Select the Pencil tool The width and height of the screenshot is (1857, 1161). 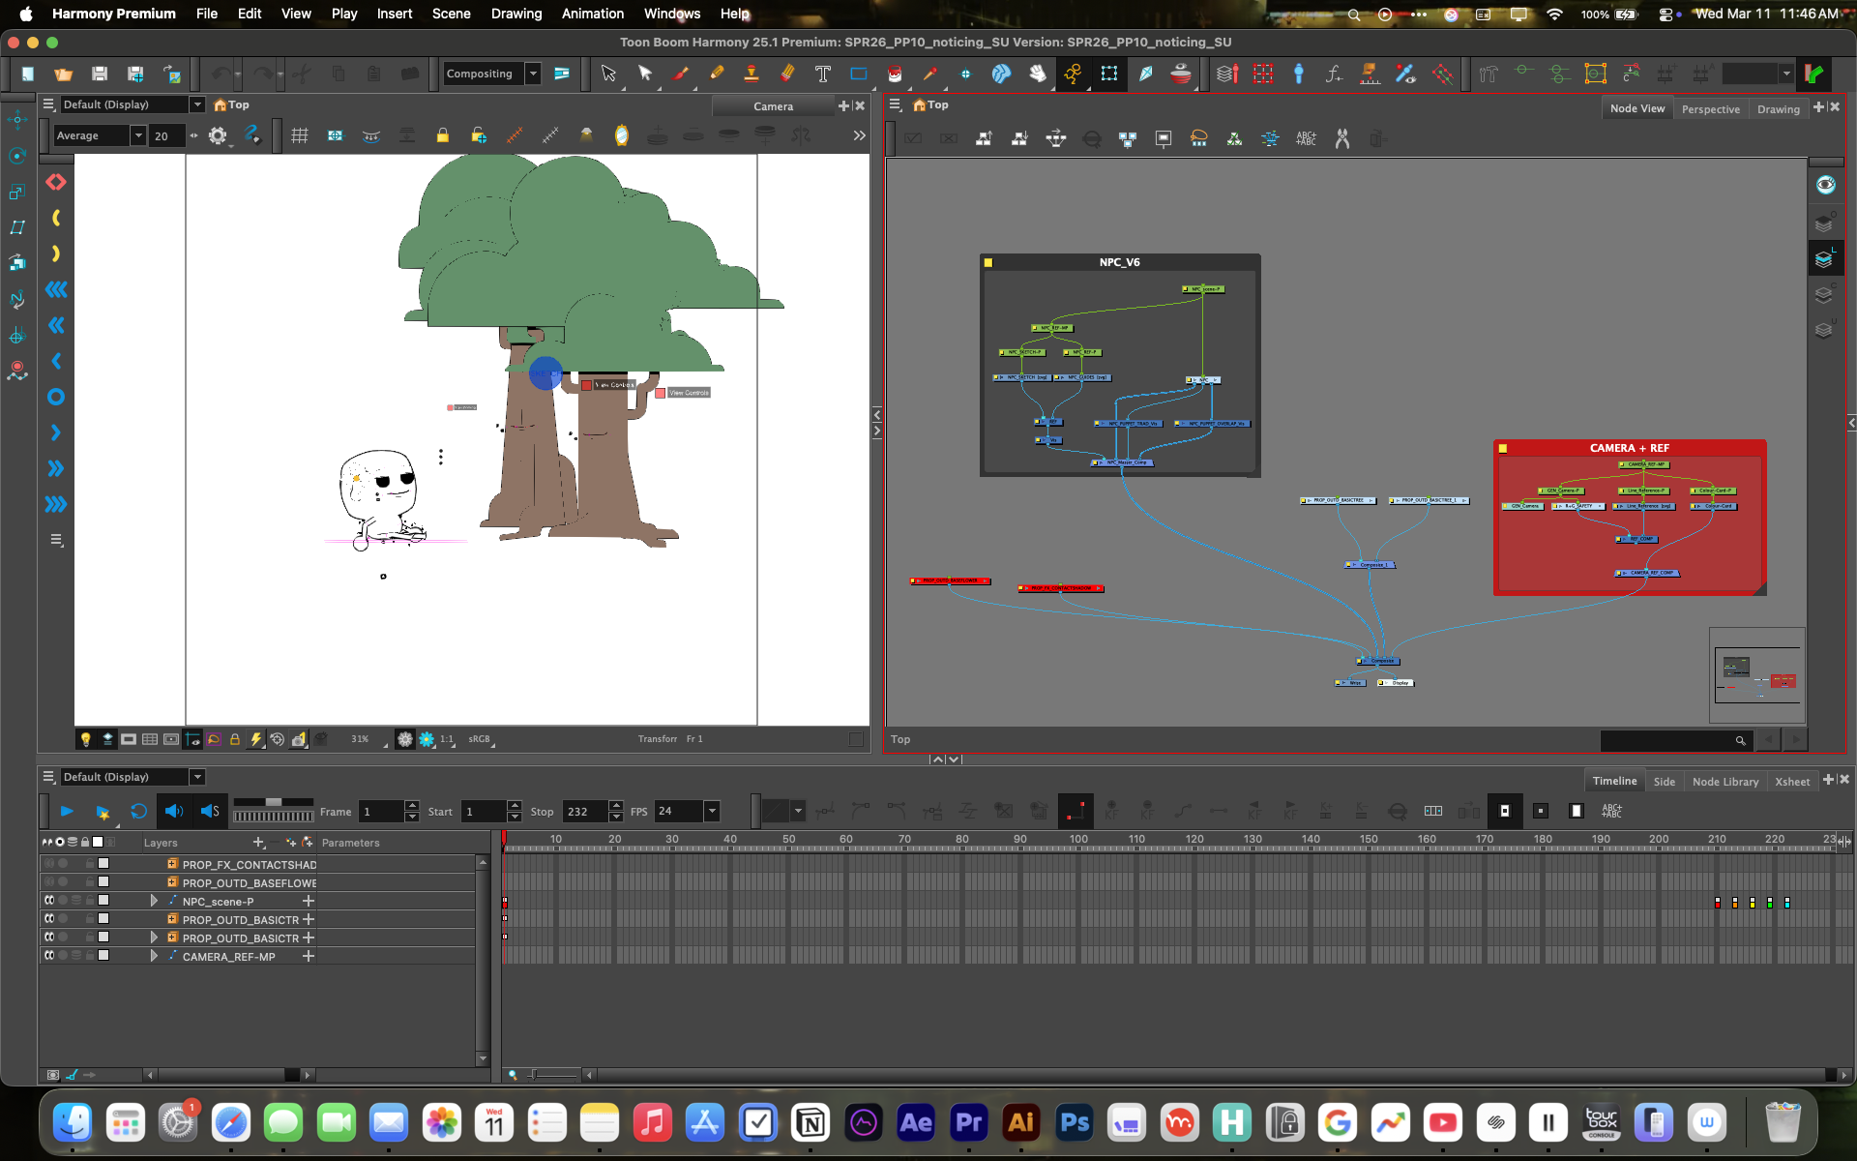coord(717,74)
